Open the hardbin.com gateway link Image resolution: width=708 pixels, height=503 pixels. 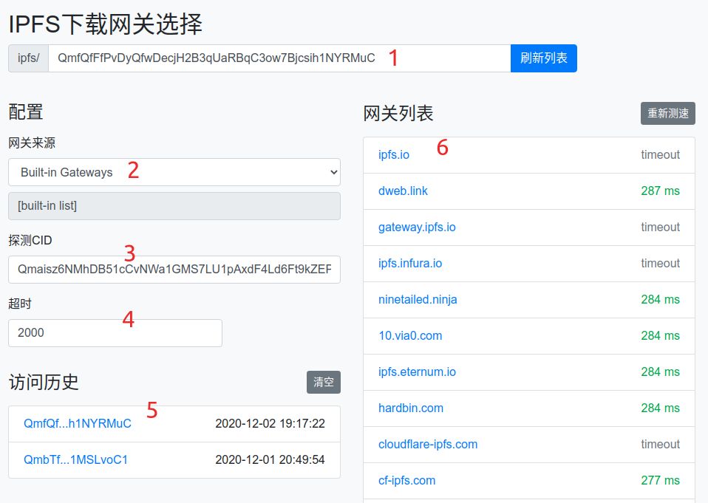click(411, 408)
